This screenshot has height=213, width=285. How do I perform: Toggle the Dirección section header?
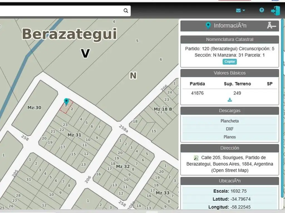click(x=230, y=148)
